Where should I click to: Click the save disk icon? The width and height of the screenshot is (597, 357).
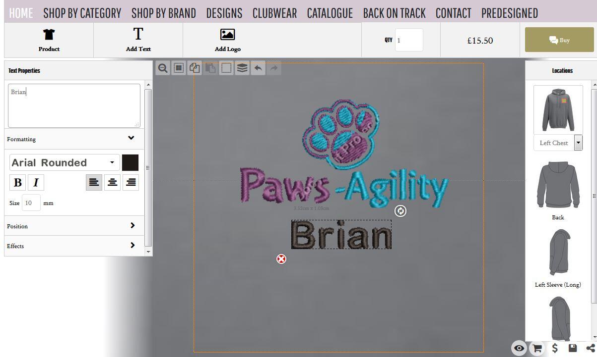pyautogui.click(x=572, y=348)
